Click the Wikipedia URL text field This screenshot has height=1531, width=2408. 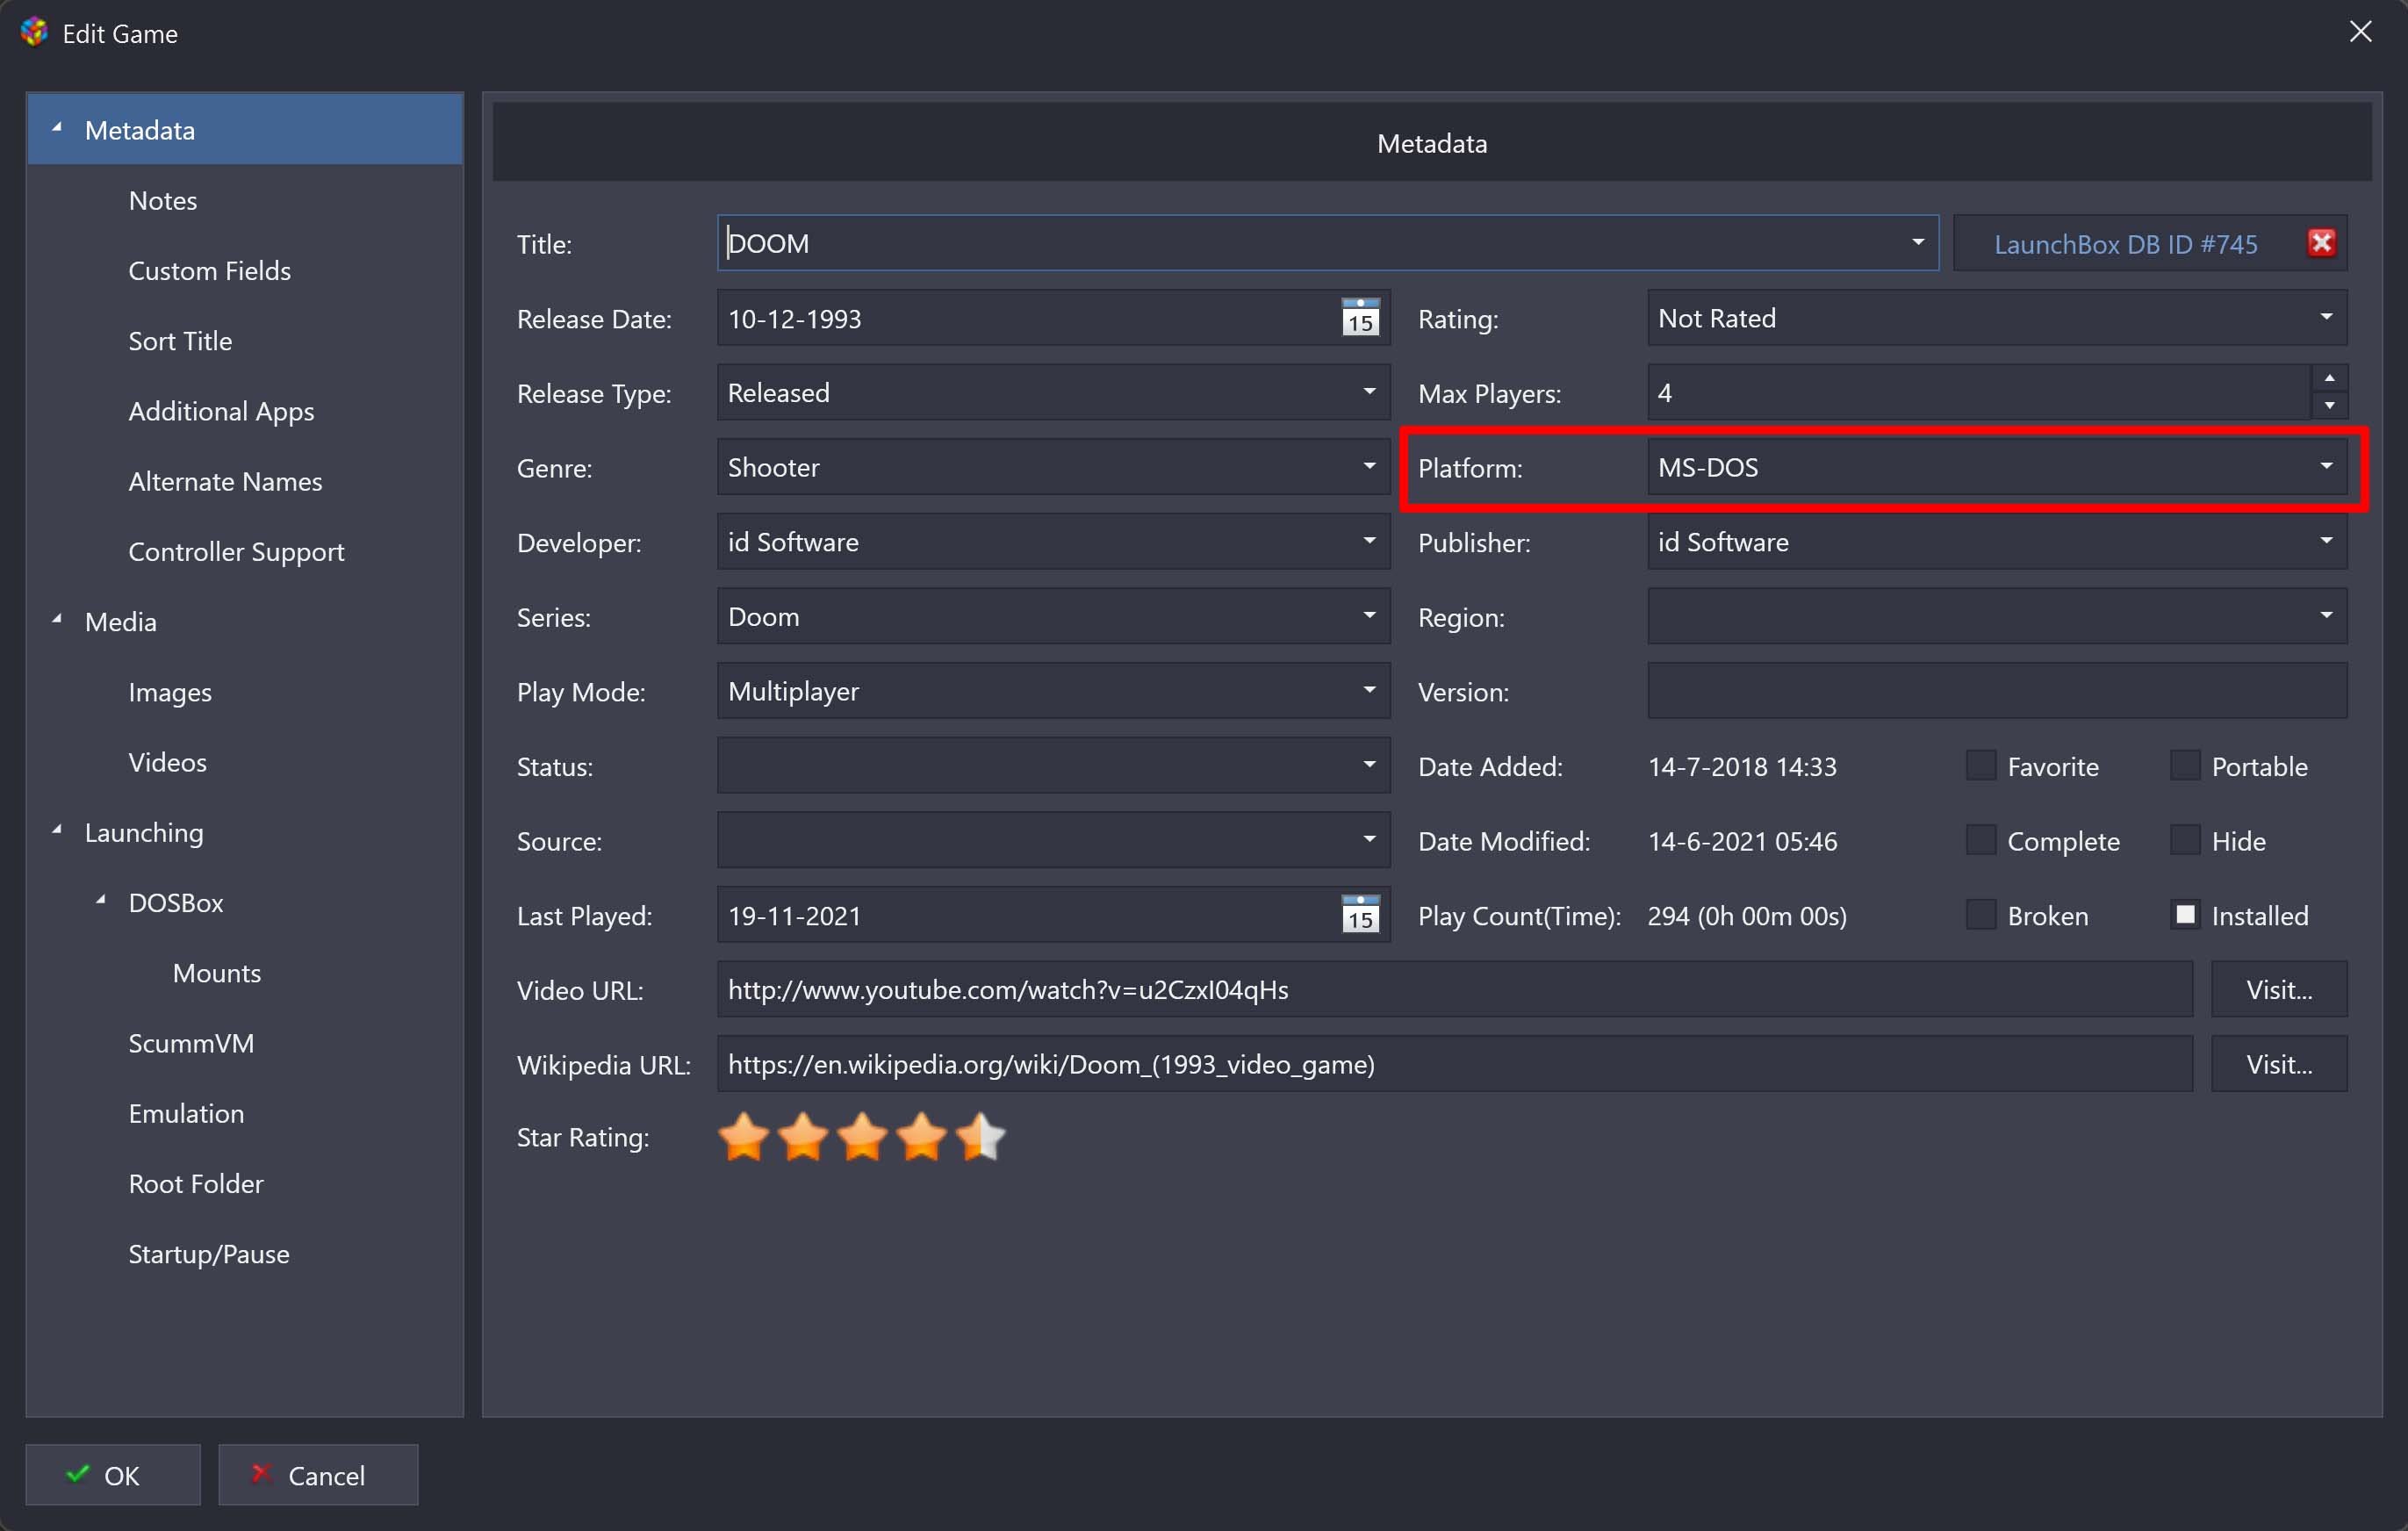click(1455, 1064)
